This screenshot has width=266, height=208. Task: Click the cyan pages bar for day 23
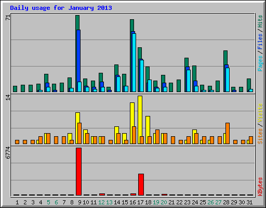point(189,81)
